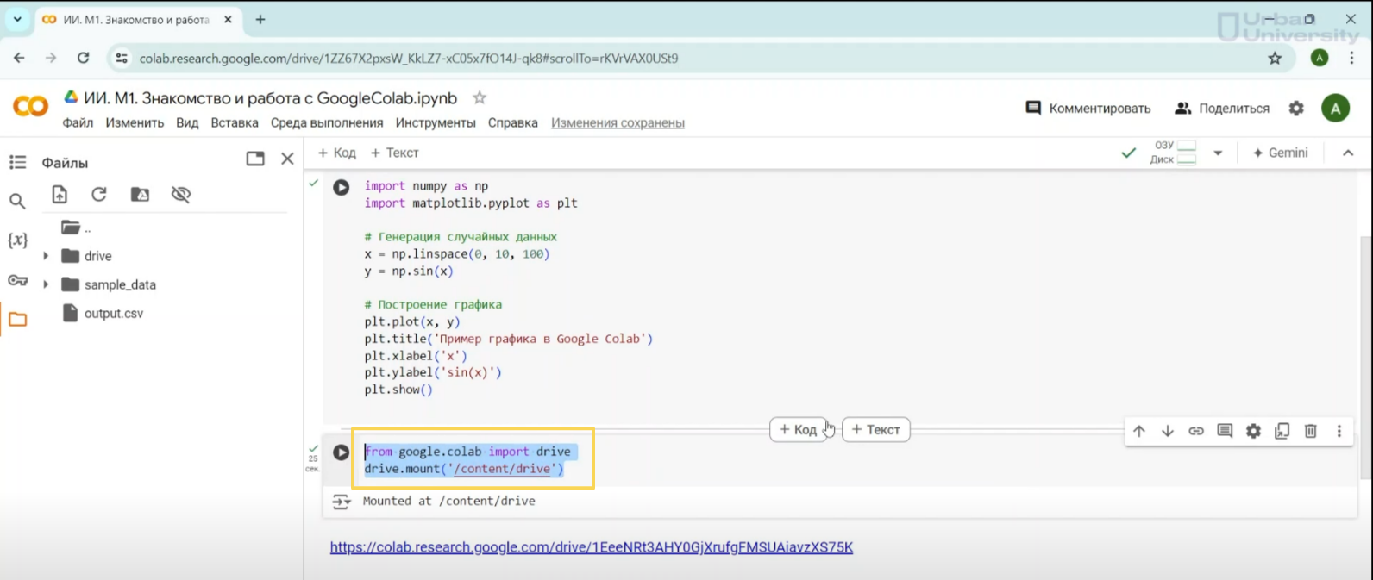Image resolution: width=1373 pixels, height=580 pixels.
Task: Open the Инструменты menu
Action: (x=436, y=123)
